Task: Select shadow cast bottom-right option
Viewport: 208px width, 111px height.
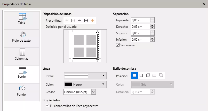Action: (141, 75)
